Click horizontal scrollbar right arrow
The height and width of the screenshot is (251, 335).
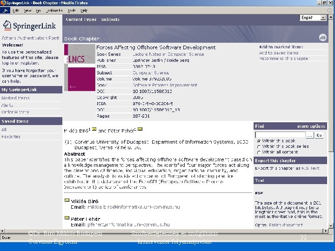click(326, 231)
